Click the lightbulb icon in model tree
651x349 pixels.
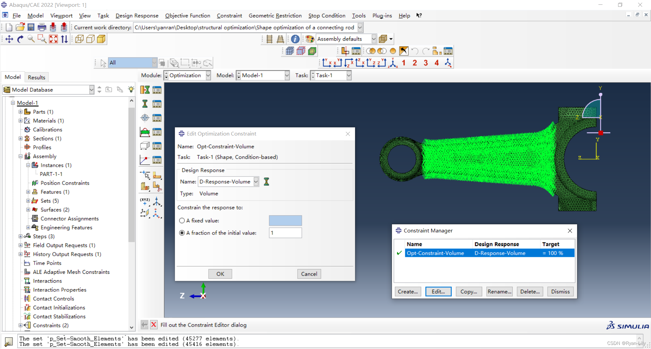(x=131, y=89)
